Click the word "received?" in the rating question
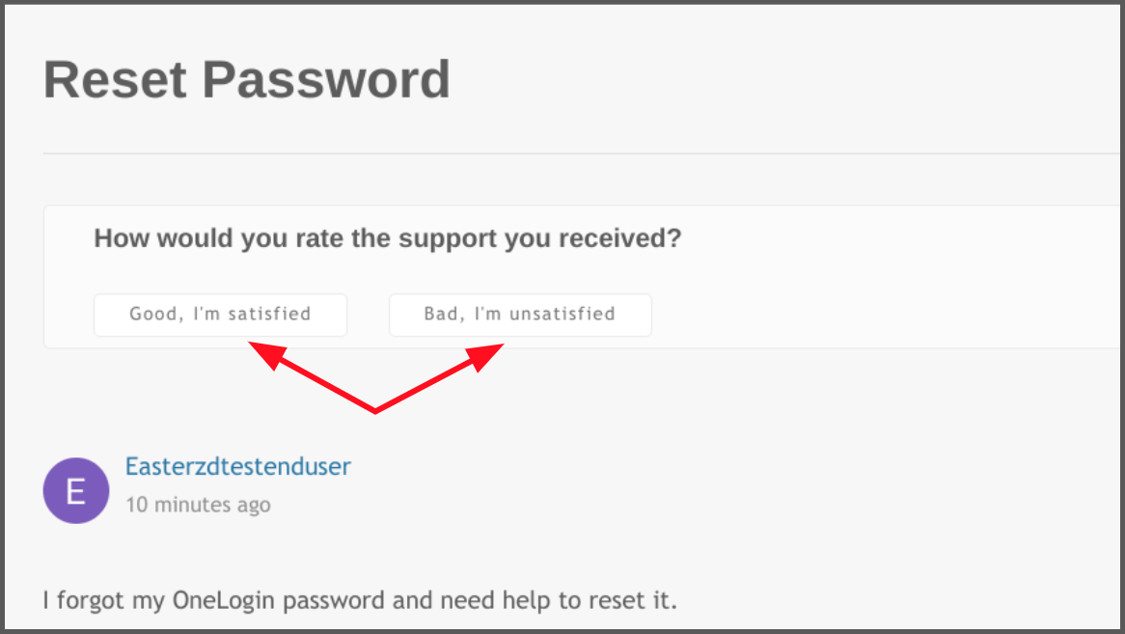Image resolution: width=1125 pixels, height=634 pixels. click(620, 238)
